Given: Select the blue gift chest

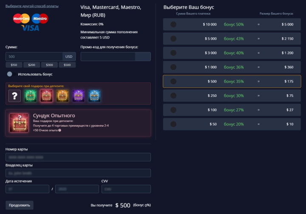Looking at the screenshot, I should click(x=94, y=96).
